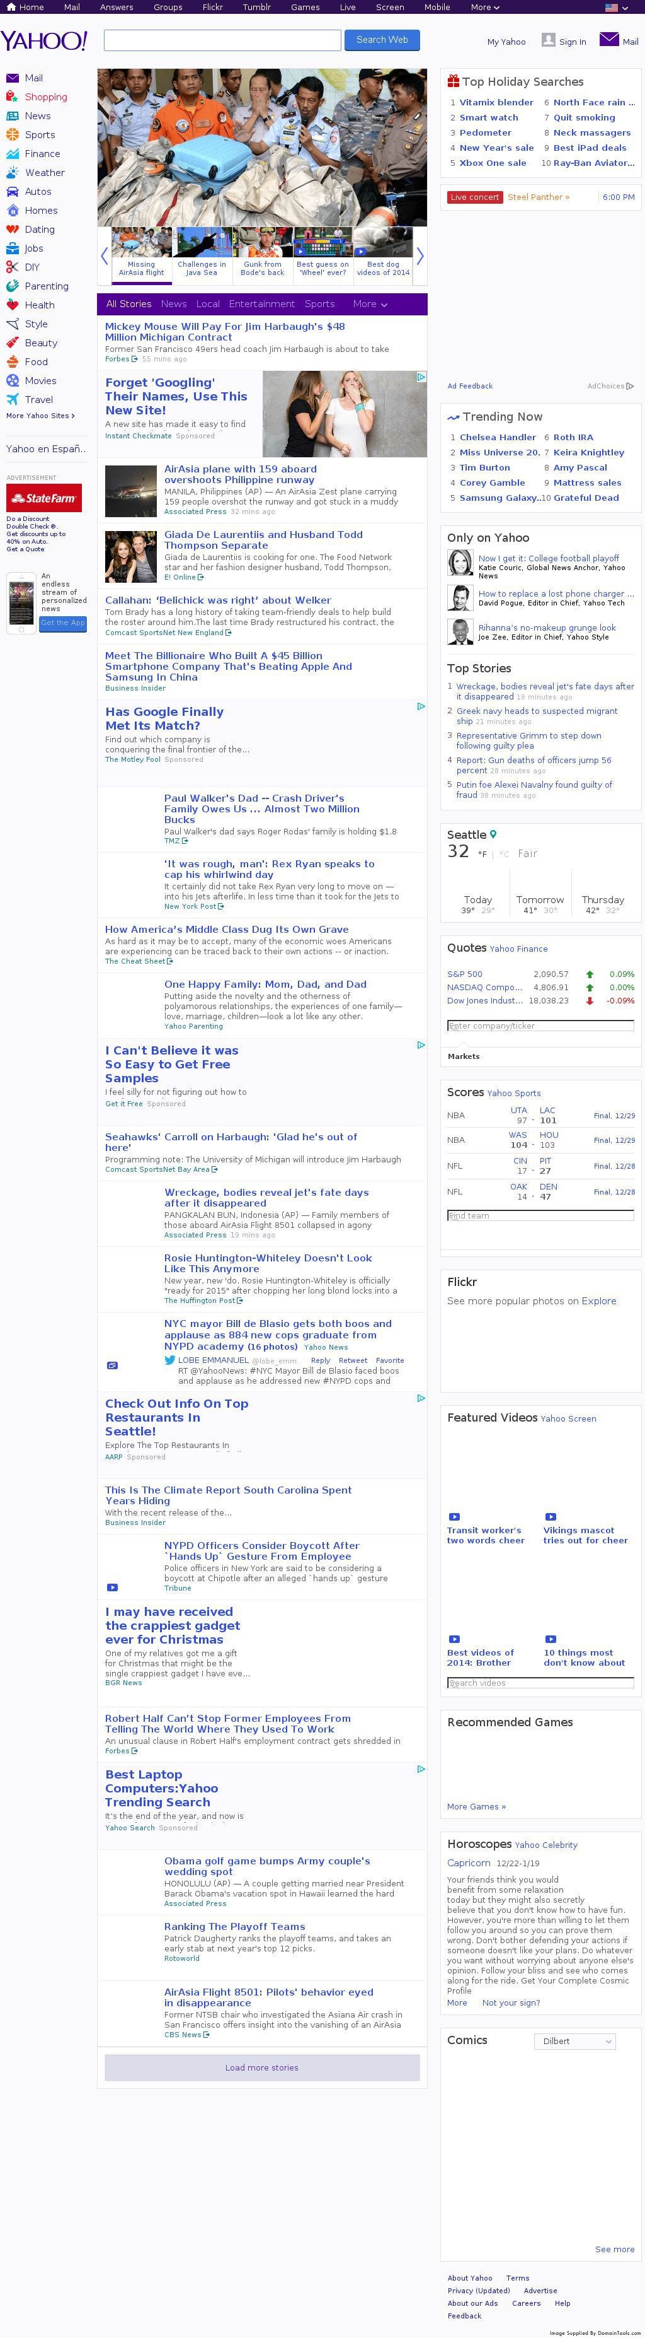
Task: Advance carousel with next arrow
Action: [420, 256]
